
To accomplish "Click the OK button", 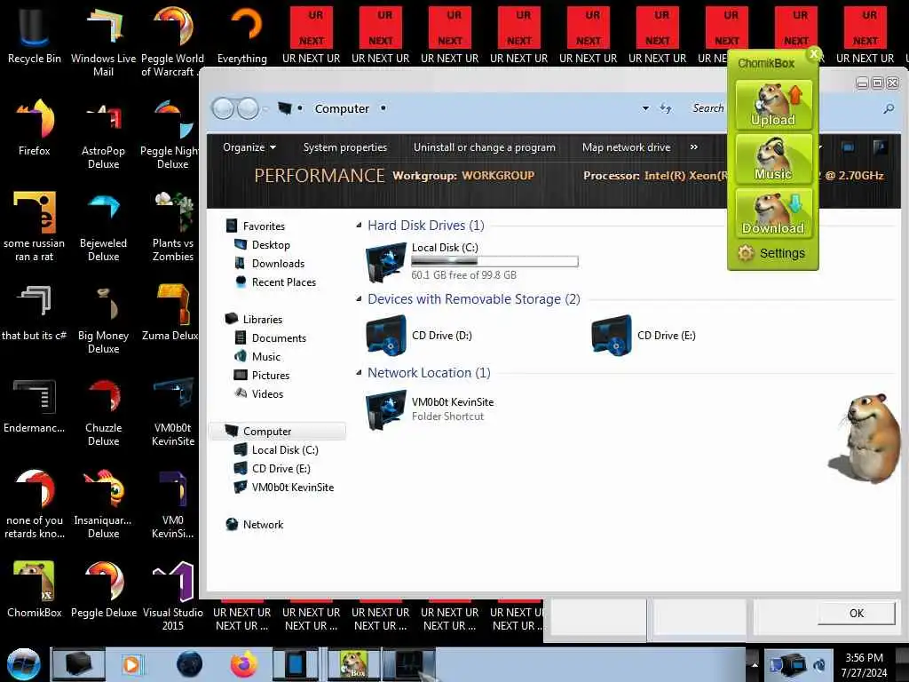I will coord(857,613).
